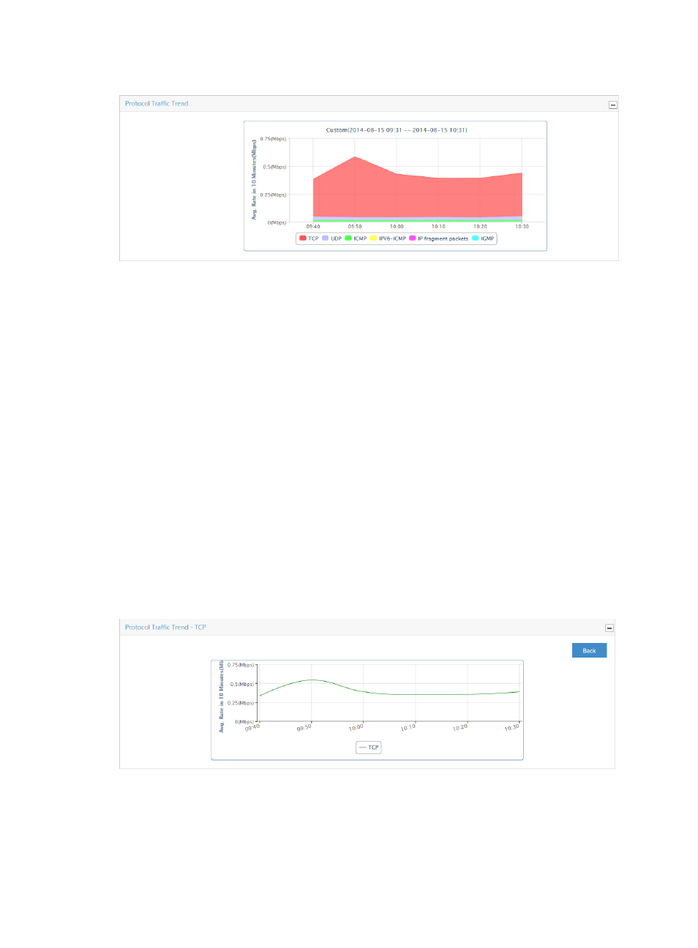Click the 0.5(Mbps) label on upper chart
This screenshot has height=948, width=698.
coord(274,167)
